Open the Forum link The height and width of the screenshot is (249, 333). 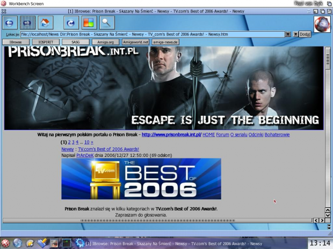click(x=222, y=134)
